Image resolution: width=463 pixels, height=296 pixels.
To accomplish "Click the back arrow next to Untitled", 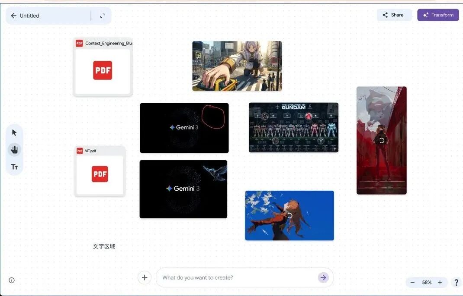I will tap(13, 16).
